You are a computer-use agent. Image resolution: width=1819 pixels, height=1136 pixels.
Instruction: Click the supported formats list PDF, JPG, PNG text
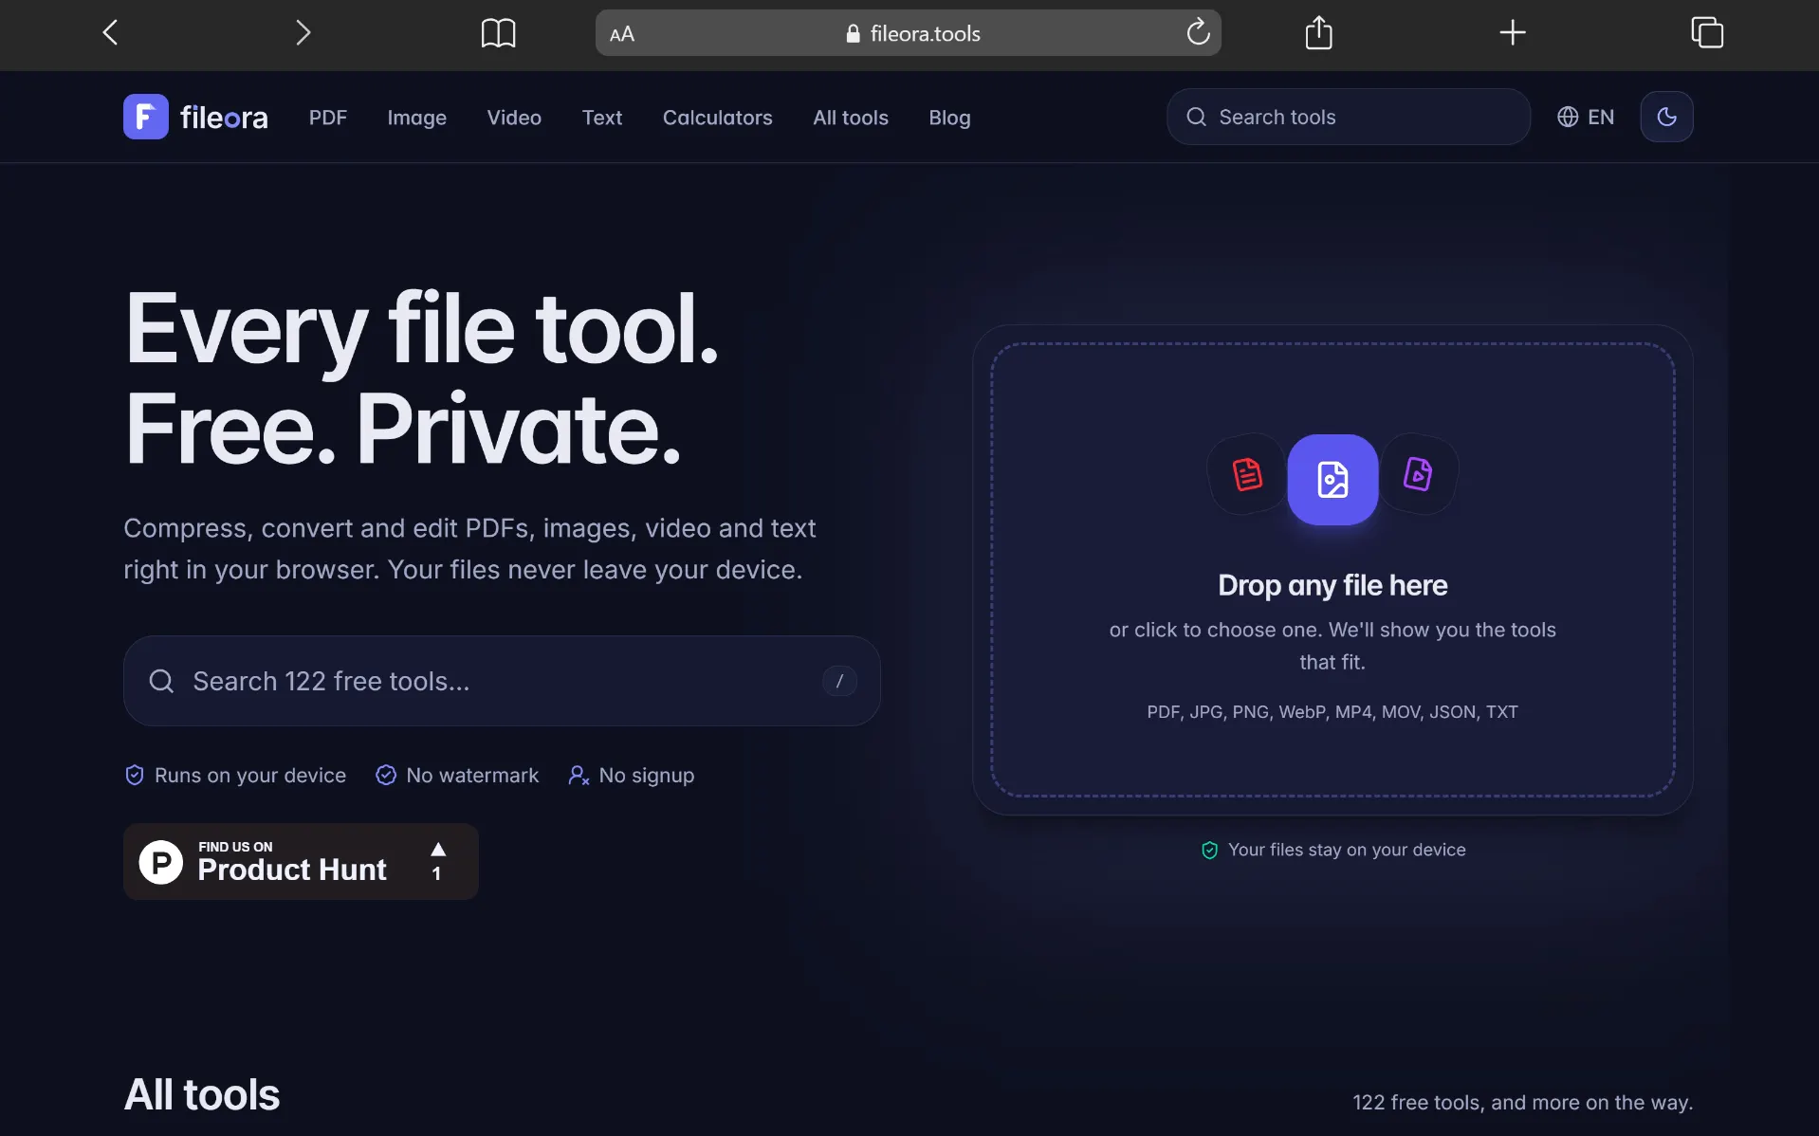click(1332, 712)
